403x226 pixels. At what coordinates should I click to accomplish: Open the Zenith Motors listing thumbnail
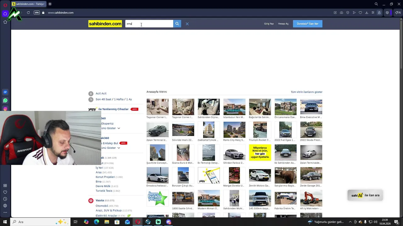click(x=260, y=175)
